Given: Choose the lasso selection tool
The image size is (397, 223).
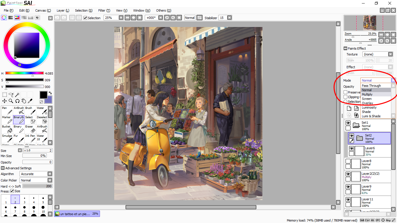Looking at the screenshot, I should tap(11, 95).
